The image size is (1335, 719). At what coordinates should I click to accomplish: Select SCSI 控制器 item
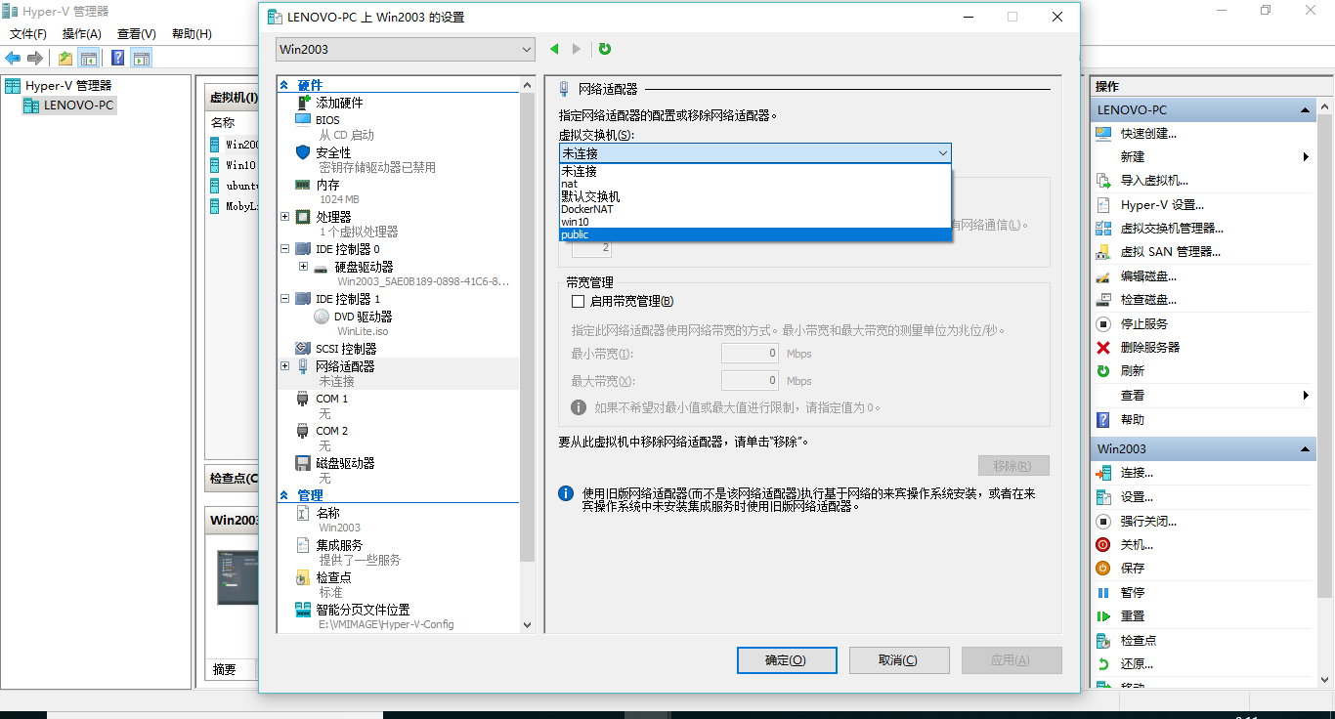tap(345, 349)
